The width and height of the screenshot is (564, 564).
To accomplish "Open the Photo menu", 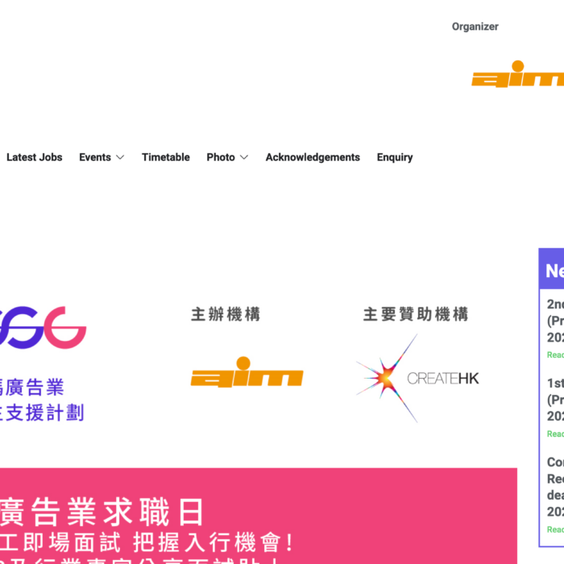I will pos(221,157).
